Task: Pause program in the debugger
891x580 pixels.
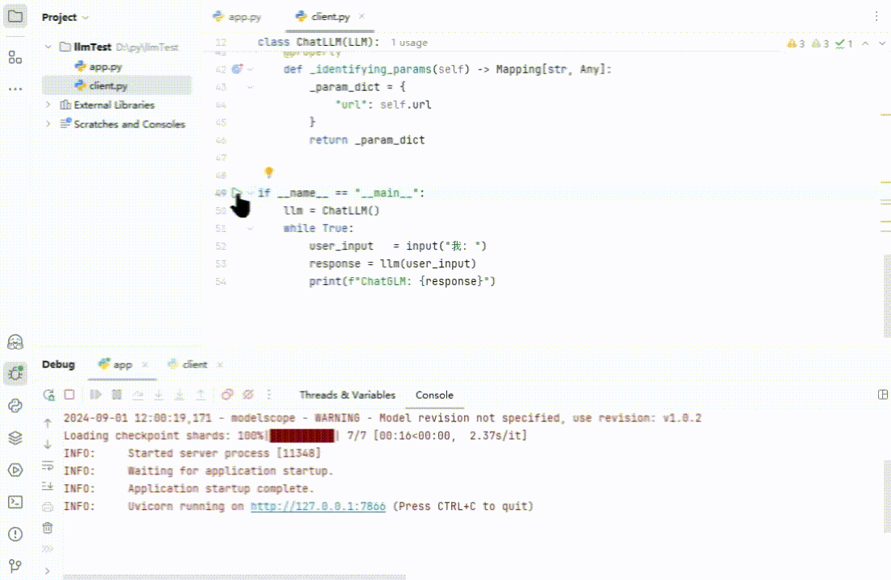Action: pos(117,394)
